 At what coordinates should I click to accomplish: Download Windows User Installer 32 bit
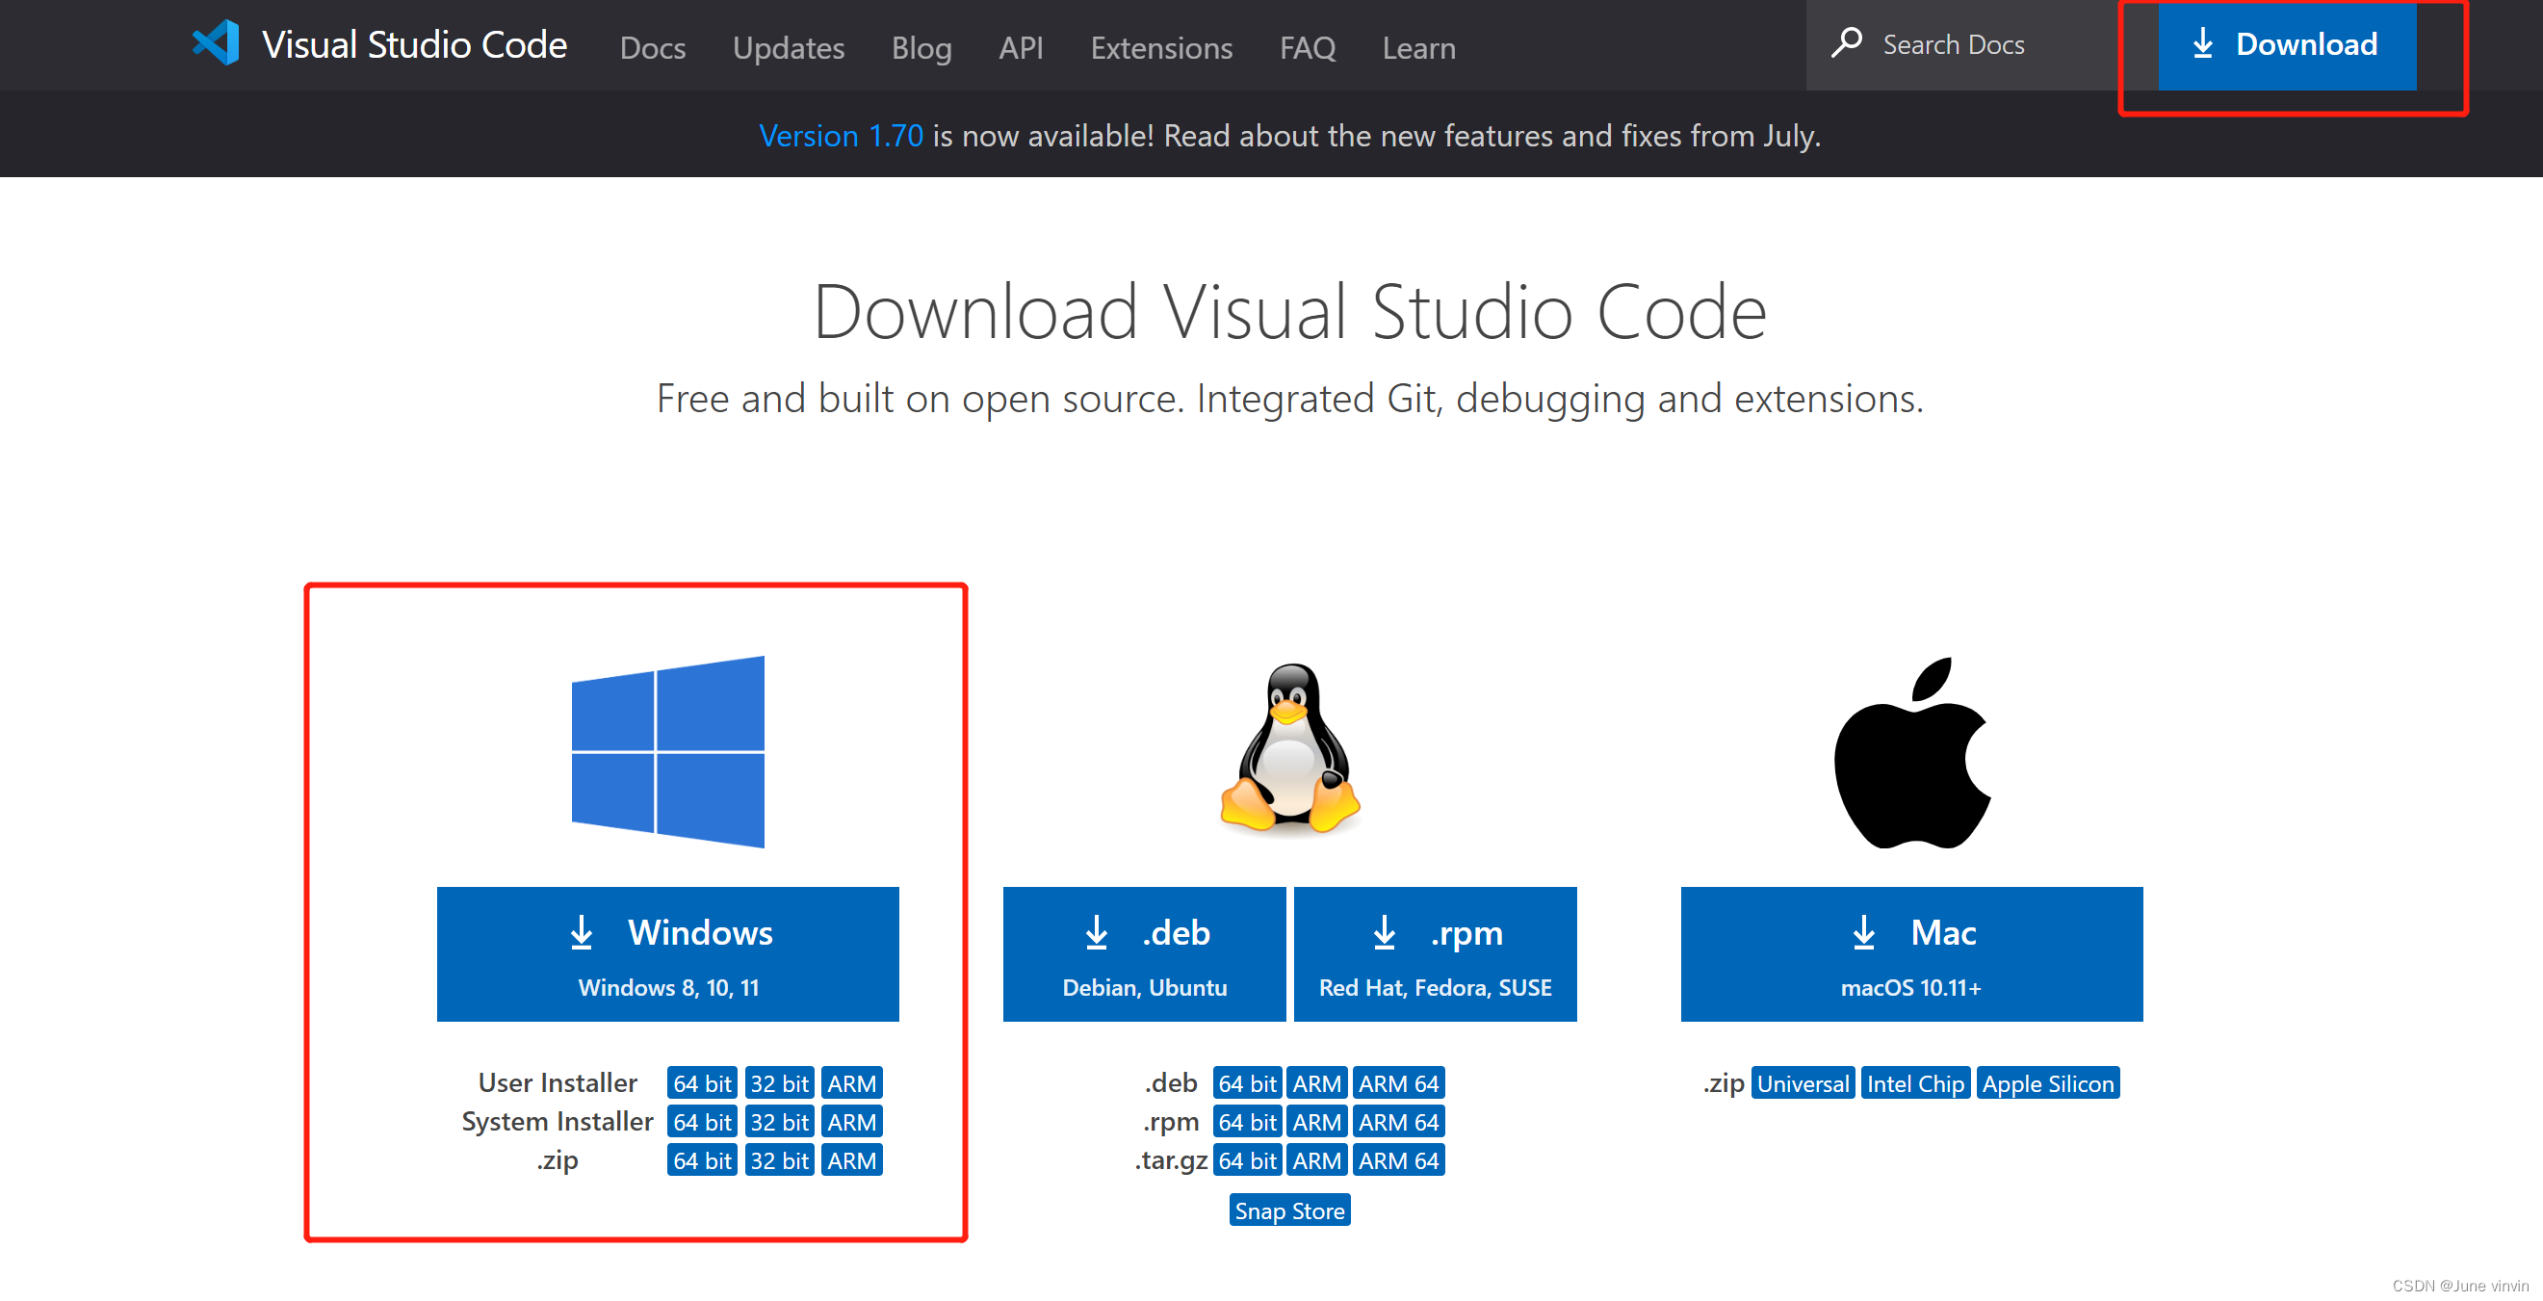[779, 1082]
